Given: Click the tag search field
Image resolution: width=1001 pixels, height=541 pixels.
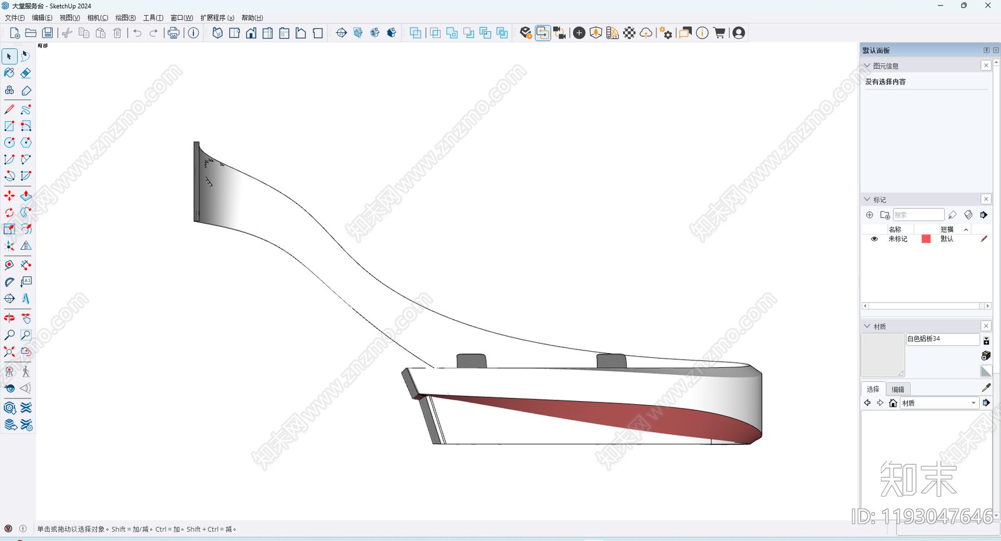Looking at the screenshot, I should (x=918, y=215).
